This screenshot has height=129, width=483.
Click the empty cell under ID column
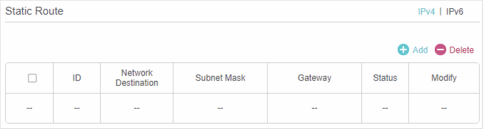click(x=77, y=108)
